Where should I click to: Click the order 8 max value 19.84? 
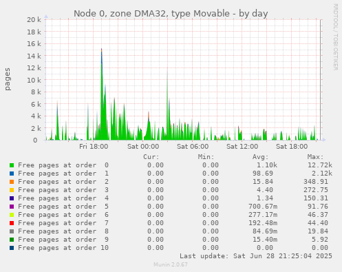pyautogui.click(x=318, y=231)
